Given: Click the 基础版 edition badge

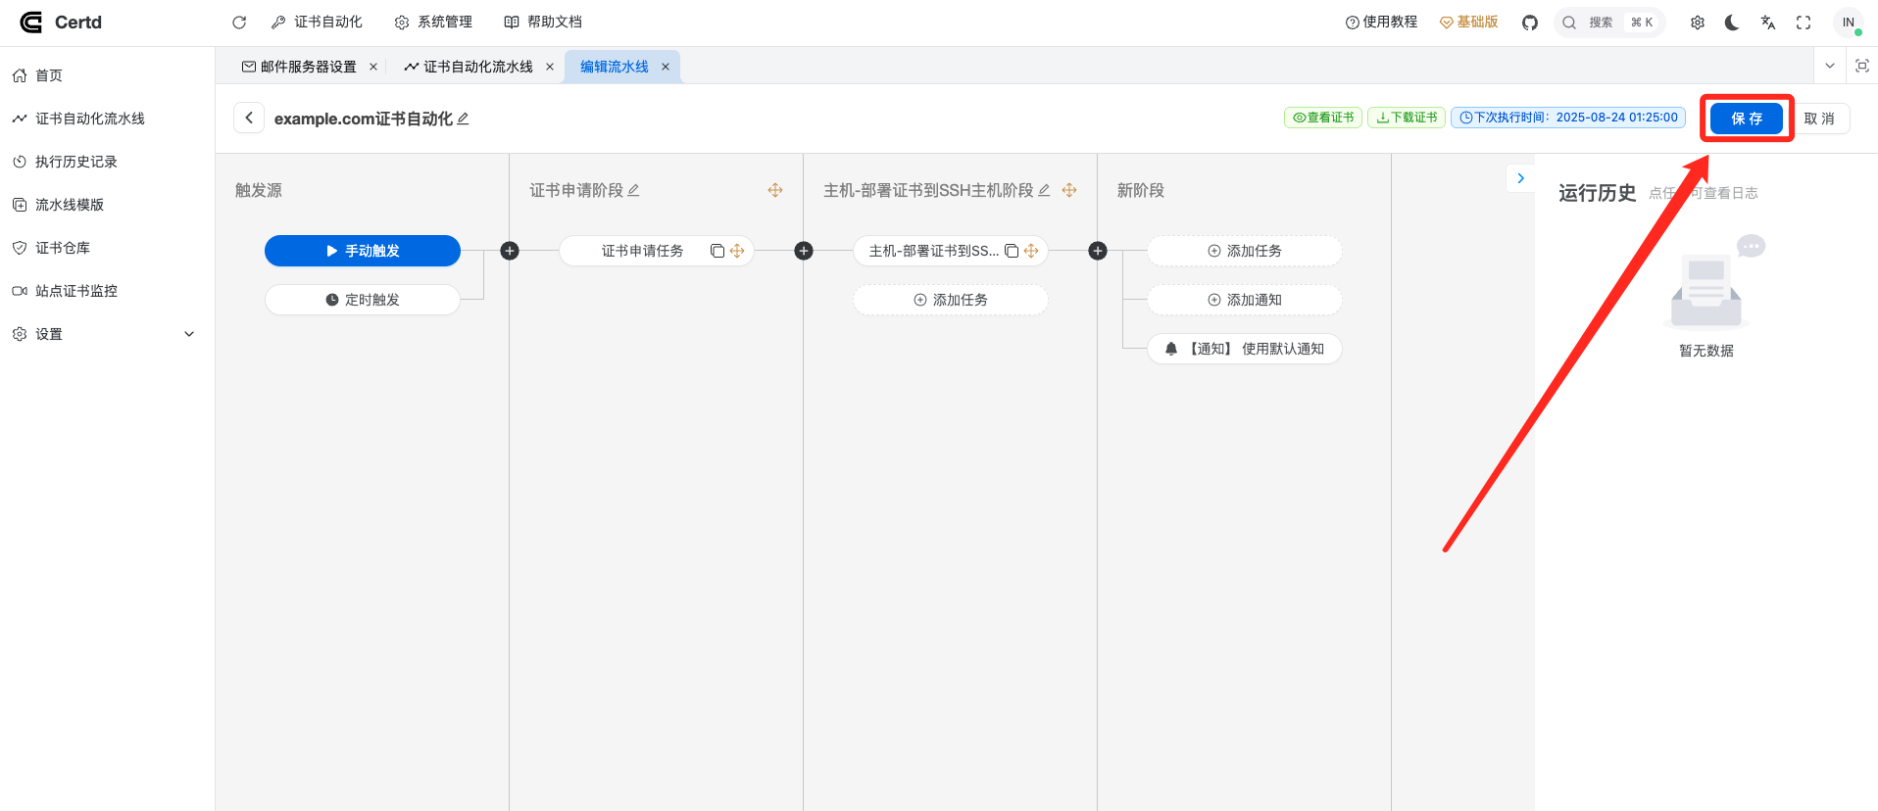Looking at the screenshot, I should point(1468,22).
